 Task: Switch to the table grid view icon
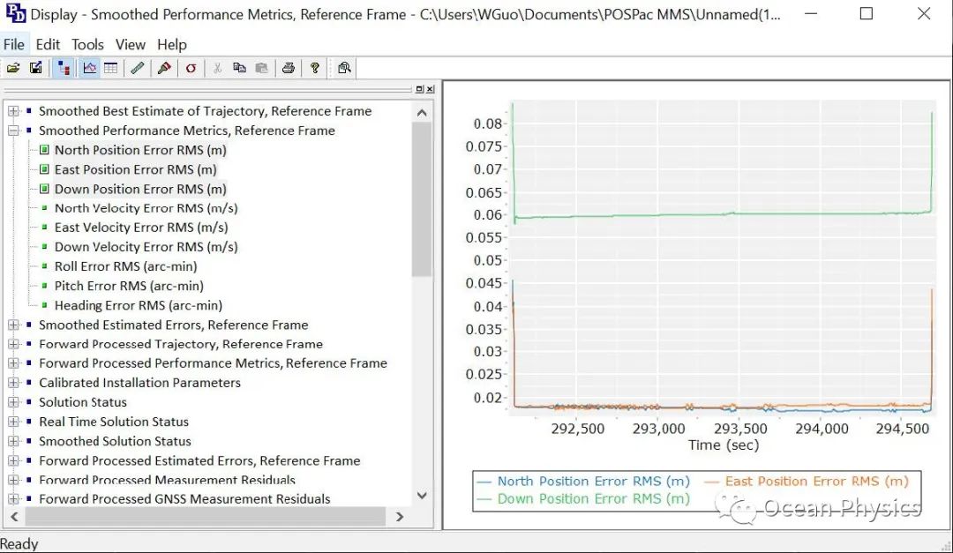[x=110, y=68]
